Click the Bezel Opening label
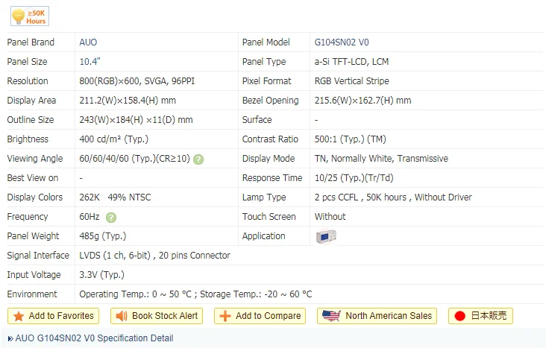The height and width of the screenshot is (348, 546). (x=271, y=101)
